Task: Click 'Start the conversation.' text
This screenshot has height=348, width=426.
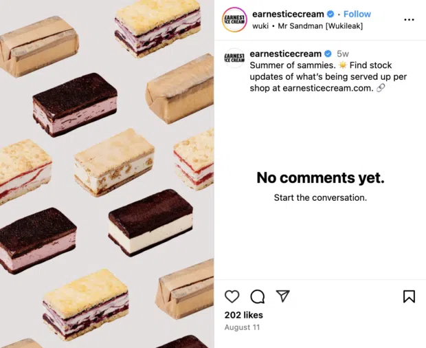Action: pyautogui.click(x=320, y=197)
